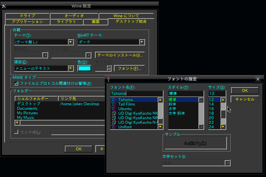The image size is (266, 177).
Task: Click the サイズ(Z) spinner arrows
Action: pyautogui.click(x=109, y=69)
